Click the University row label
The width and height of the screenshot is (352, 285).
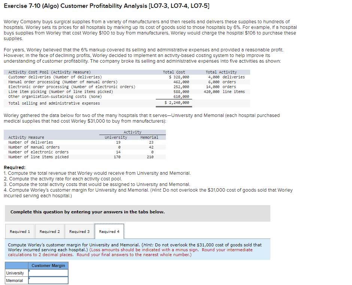(15, 273)
